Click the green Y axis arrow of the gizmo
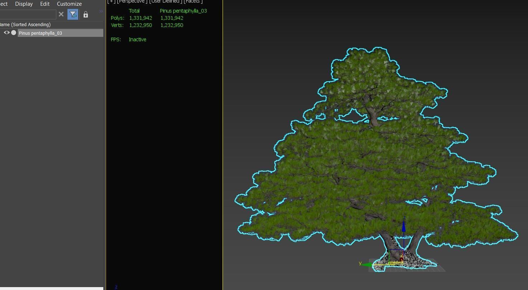 tap(366, 265)
